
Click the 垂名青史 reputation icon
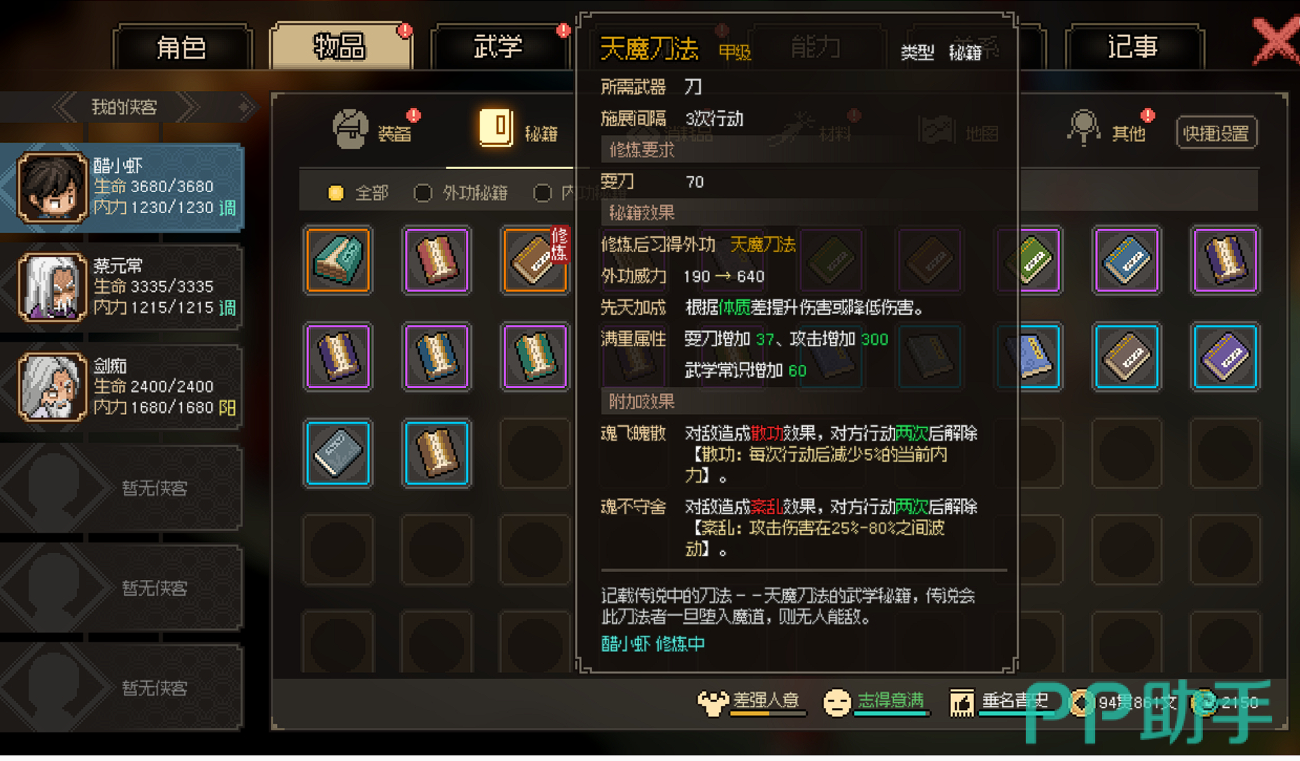pyautogui.click(x=962, y=702)
